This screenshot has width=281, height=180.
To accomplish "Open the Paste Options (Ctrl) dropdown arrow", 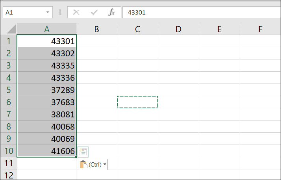I will [x=105, y=165].
